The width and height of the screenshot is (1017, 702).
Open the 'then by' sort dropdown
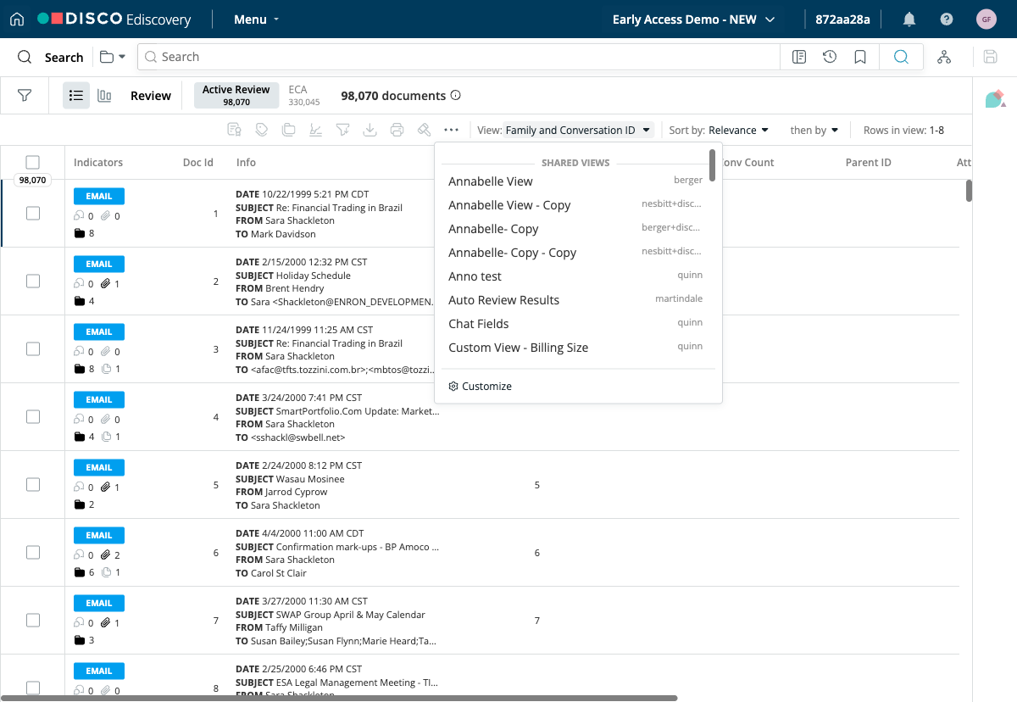pos(814,130)
